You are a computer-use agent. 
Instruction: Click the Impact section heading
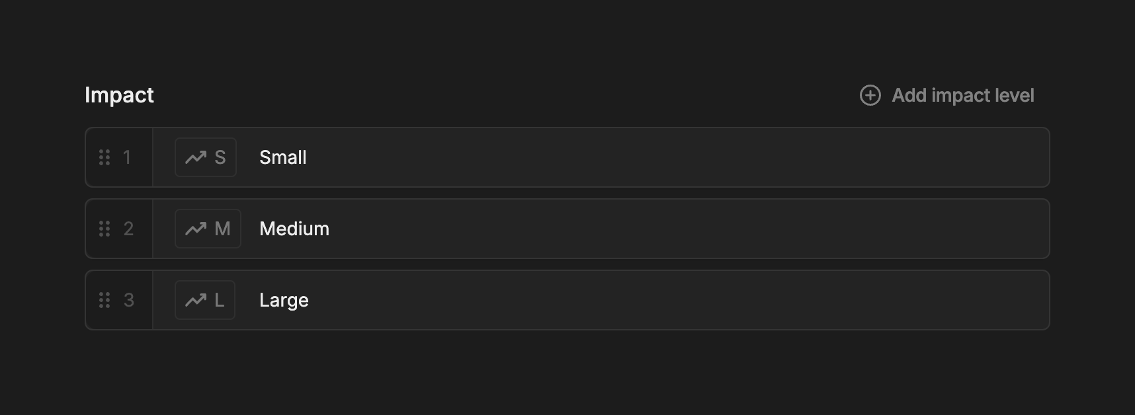pyautogui.click(x=119, y=95)
